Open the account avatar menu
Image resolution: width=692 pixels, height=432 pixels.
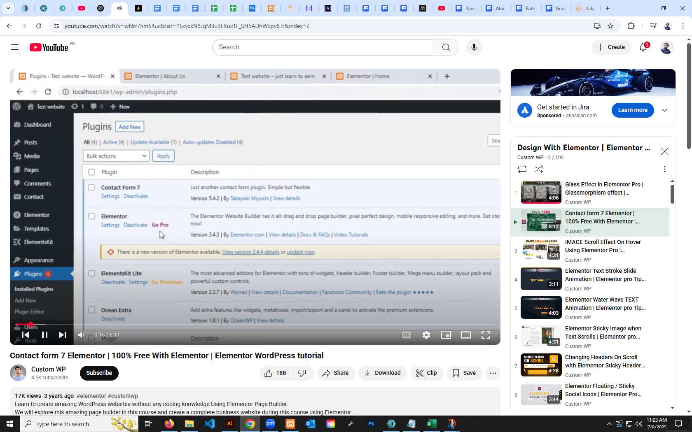(666, 47)
